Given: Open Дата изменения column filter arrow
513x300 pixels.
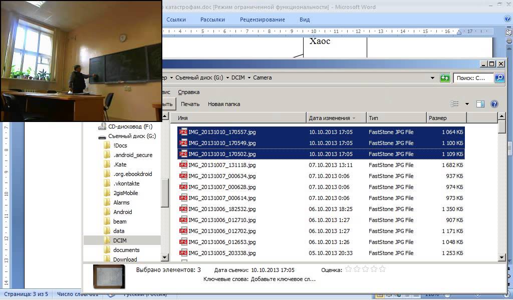Looking at the screenshot, I should 354,118.
